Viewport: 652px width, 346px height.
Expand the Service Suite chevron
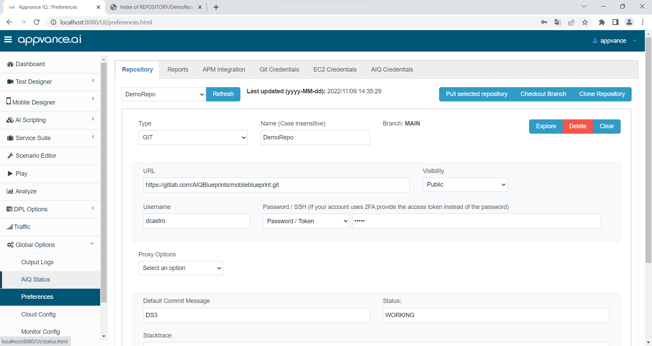[93, 137]
